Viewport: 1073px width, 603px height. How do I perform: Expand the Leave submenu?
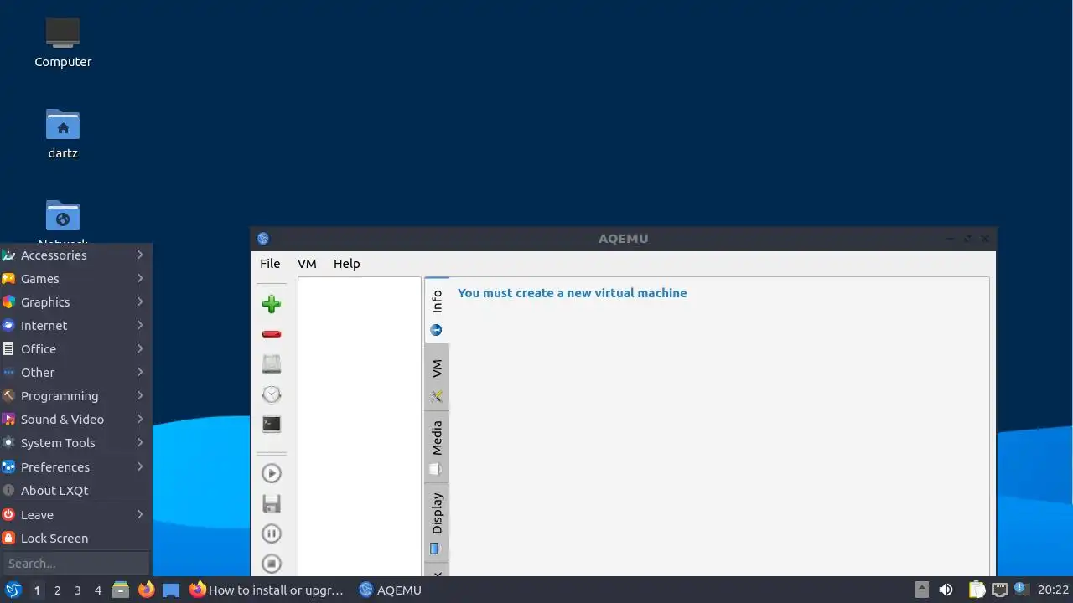pos(75,515)
